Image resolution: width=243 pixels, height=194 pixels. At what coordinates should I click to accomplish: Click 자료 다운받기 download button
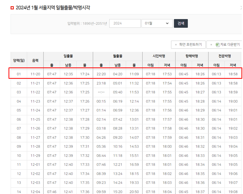tap(225, 45)
